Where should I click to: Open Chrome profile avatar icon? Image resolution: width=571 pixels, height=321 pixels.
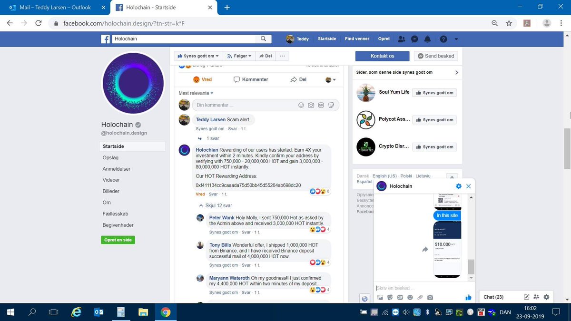[547, 23]
